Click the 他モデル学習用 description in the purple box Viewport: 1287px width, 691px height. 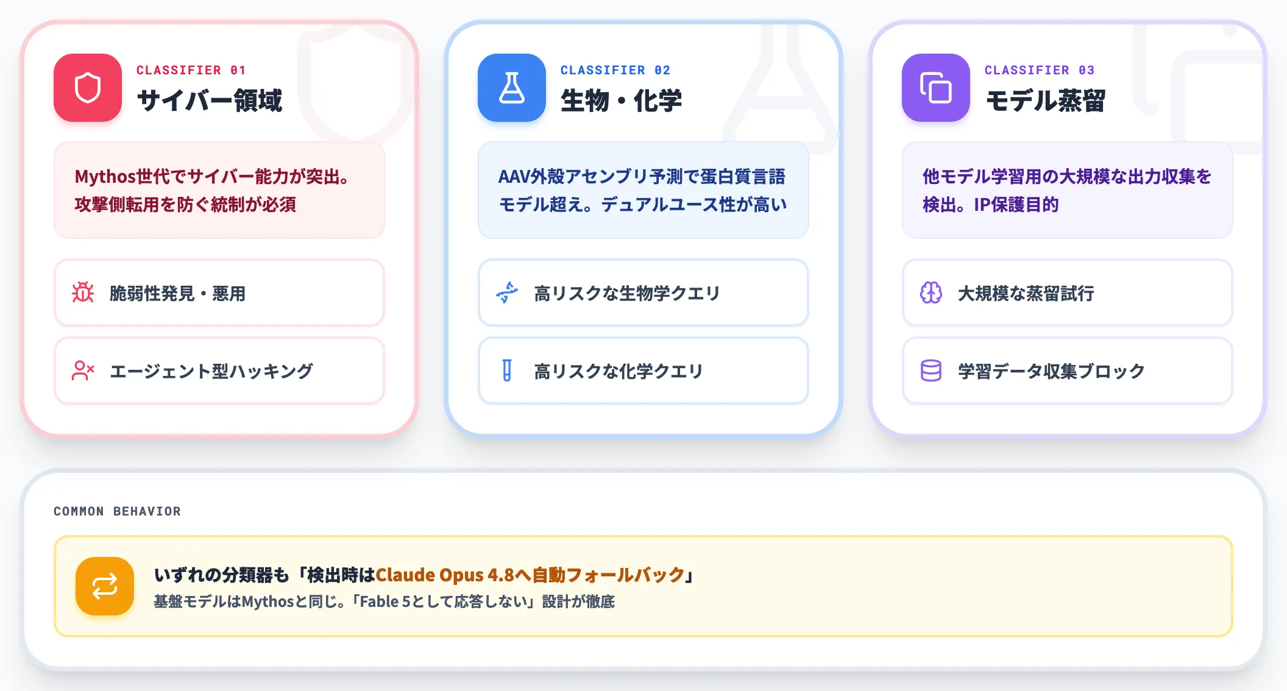pyautogui.click(x=1066, y=191)
